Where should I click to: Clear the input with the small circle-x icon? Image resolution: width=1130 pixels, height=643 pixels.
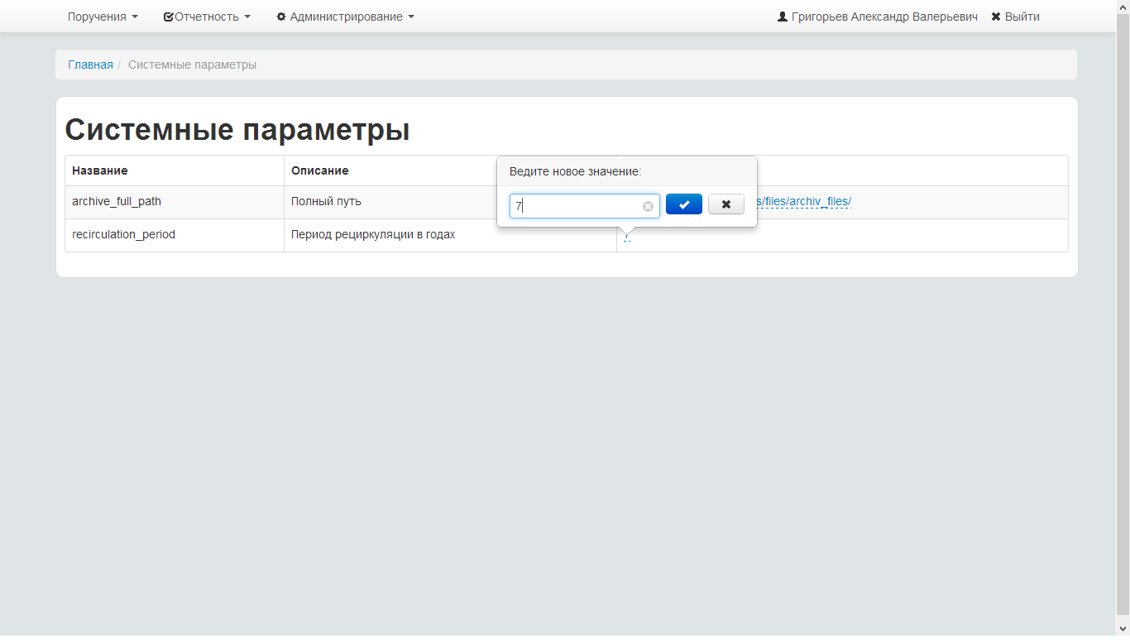click(x=648, y=206)
